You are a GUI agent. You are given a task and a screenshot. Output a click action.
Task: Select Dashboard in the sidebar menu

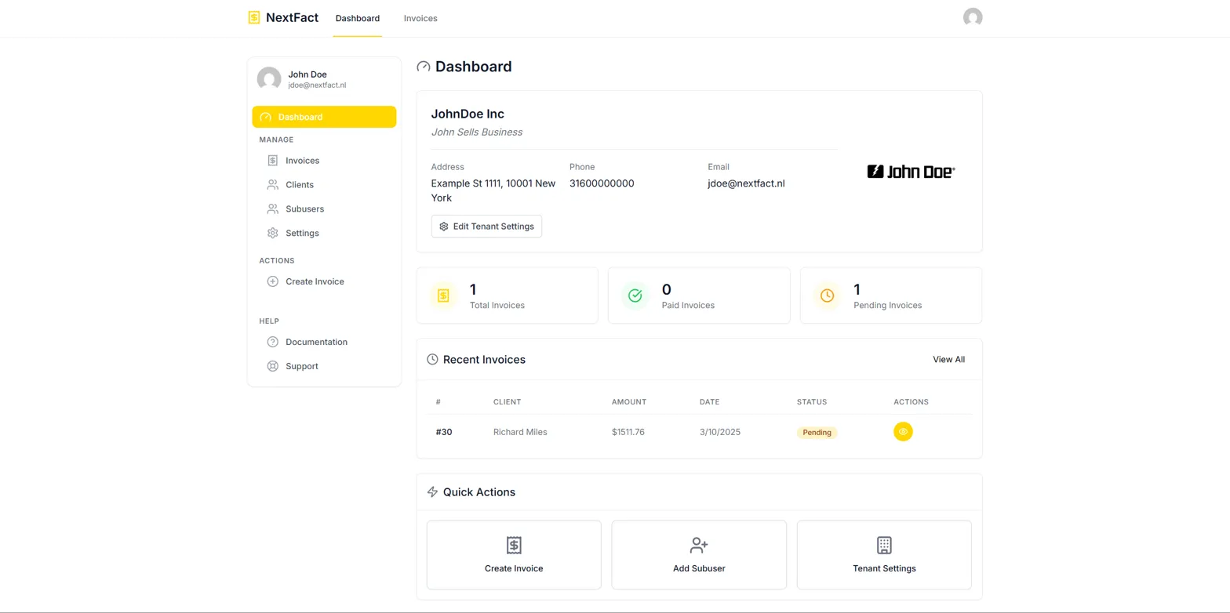tap(324, 117)
